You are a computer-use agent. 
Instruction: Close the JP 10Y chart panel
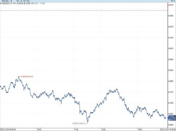(x=174, y=1)
